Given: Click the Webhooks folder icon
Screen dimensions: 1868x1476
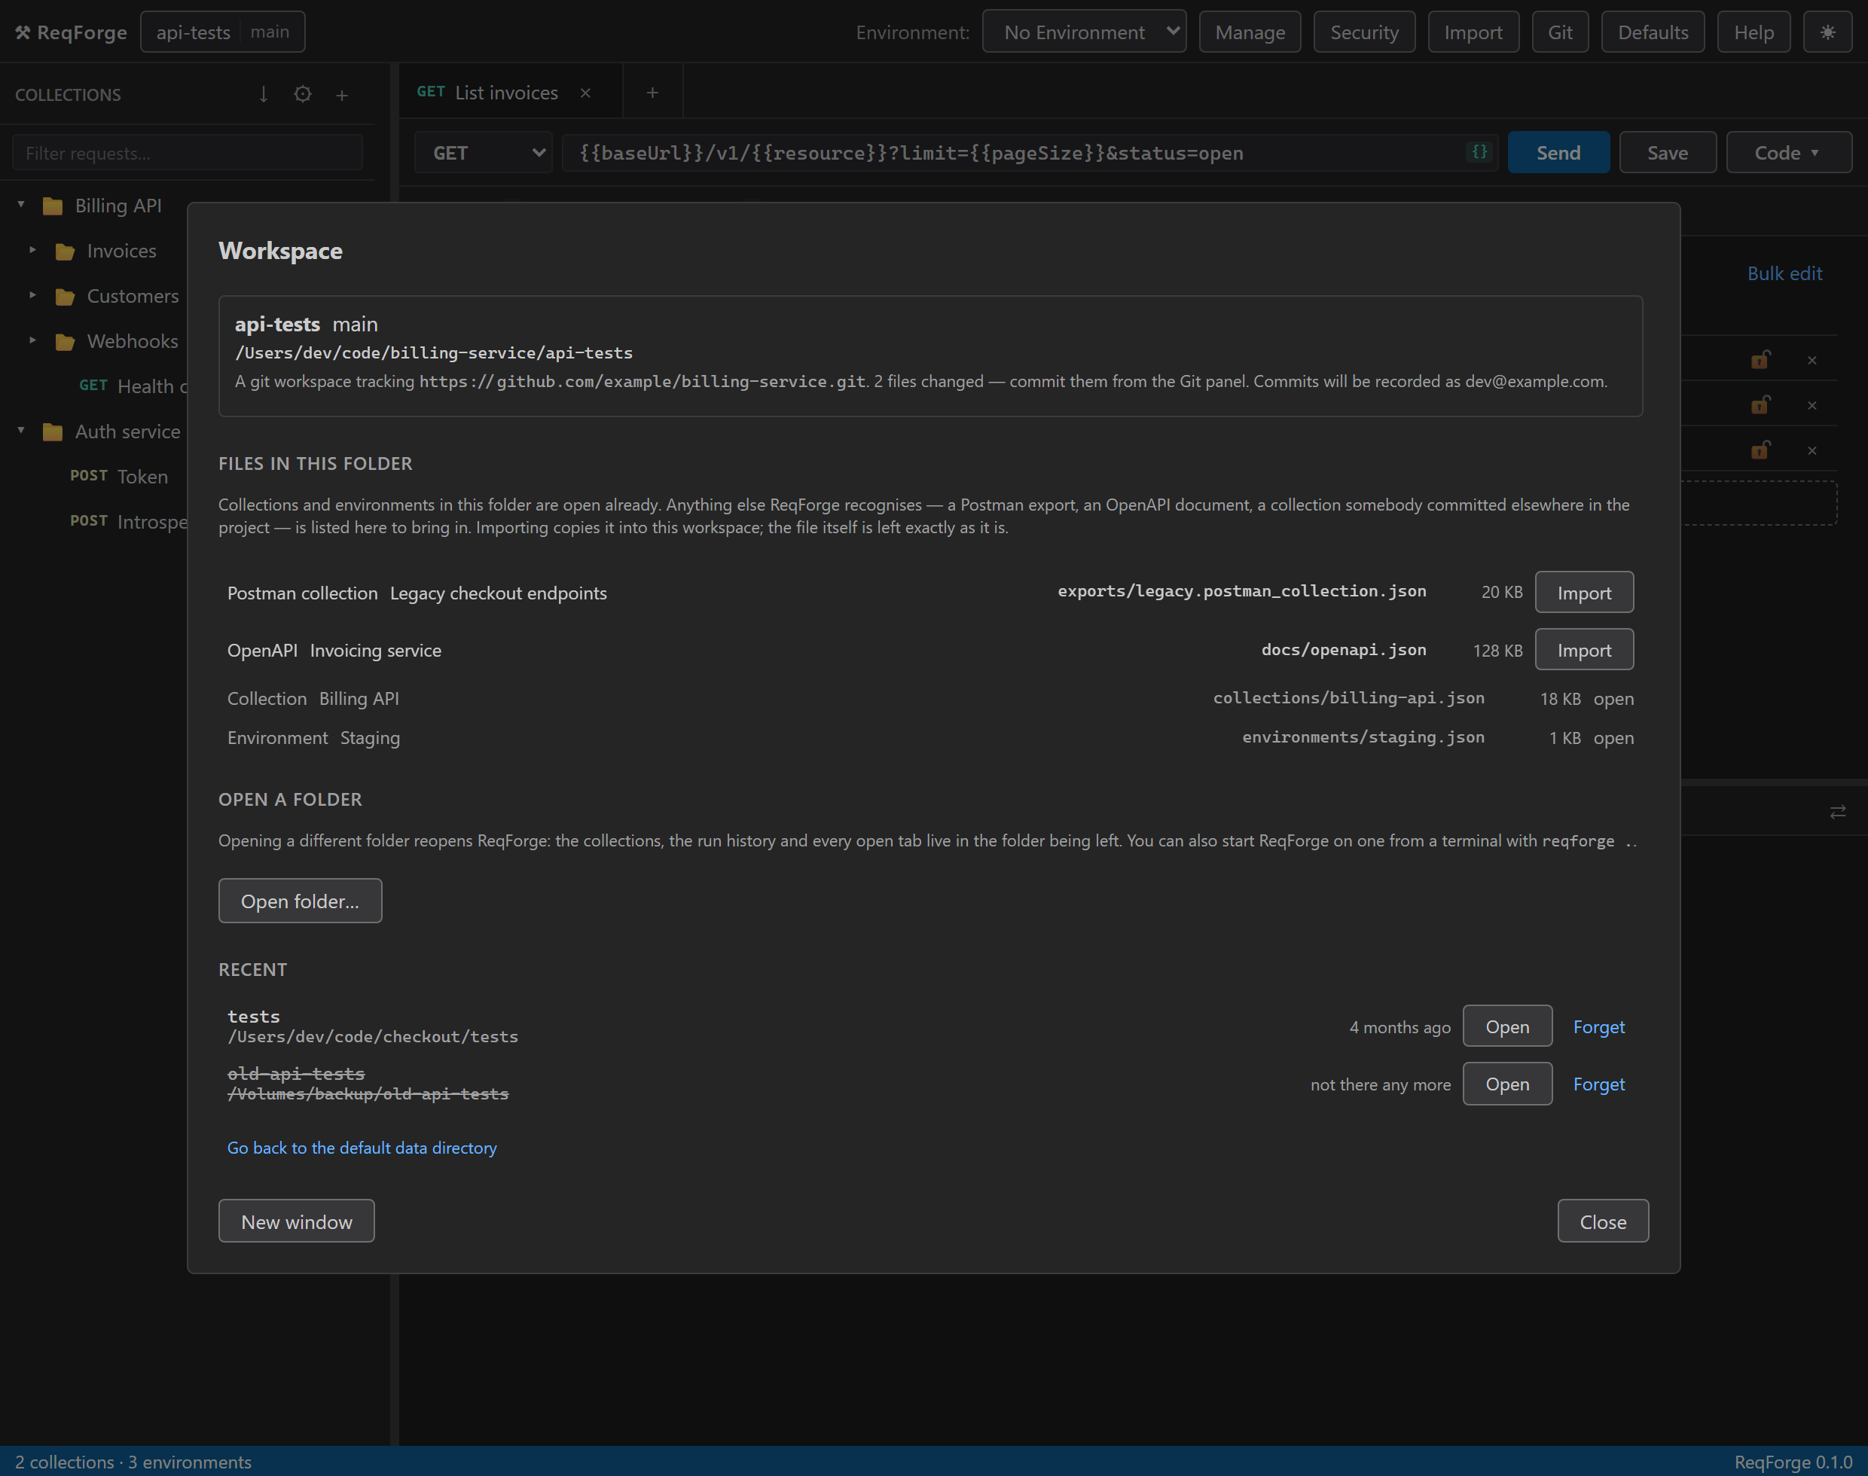Looking at the screenshot, I should (x=65, y=341).
